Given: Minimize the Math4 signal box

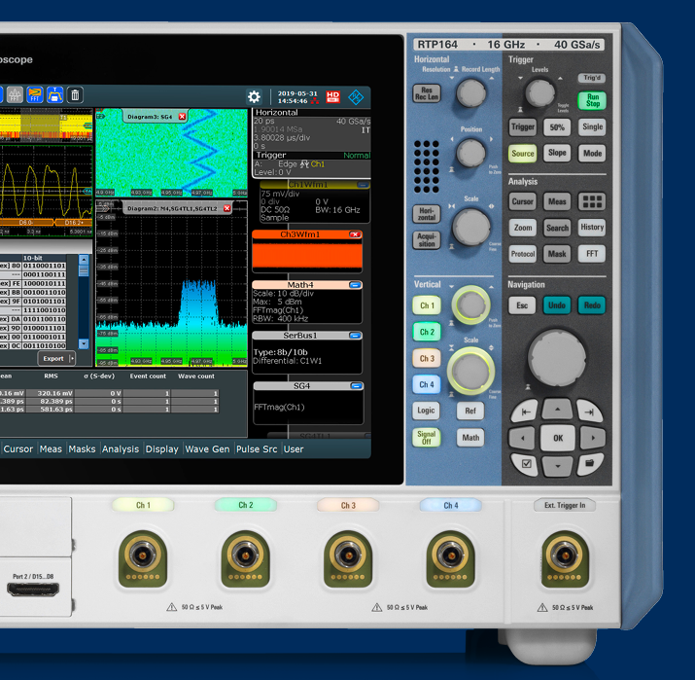Looking at the screenshot, I should pos(355,285).
